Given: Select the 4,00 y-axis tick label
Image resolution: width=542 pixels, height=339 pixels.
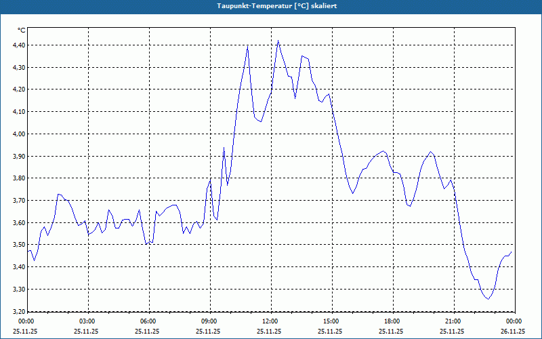Looking at the screenshot, I should tap(19, 134).
